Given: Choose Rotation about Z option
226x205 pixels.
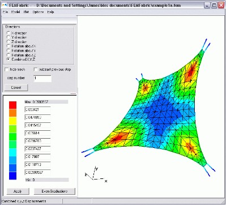Looking at the screenshot, I should [8, 55].
